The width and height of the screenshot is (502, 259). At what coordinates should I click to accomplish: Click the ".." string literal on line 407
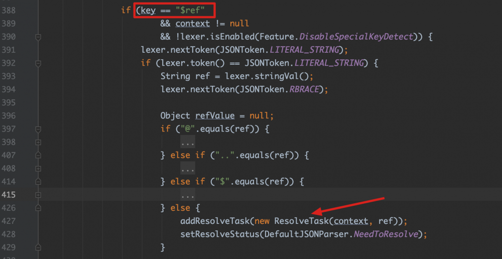coord(224,155)
